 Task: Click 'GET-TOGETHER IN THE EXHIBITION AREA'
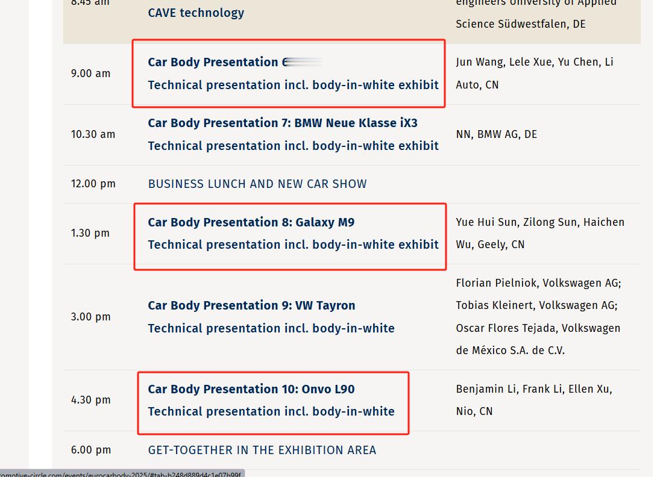click(262, 450)
